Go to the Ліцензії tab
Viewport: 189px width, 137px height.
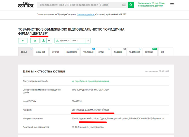(x=118, y=52)
